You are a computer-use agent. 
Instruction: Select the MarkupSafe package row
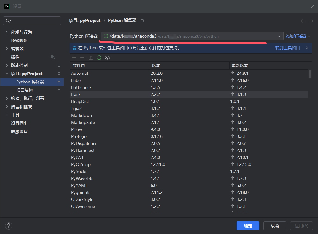(189, 122)
